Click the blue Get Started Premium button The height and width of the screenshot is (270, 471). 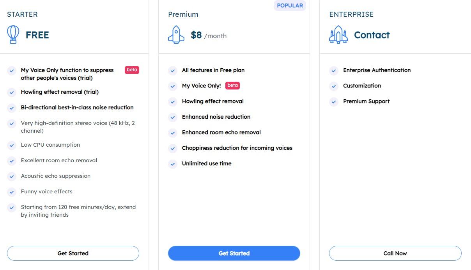click(234, 253)
